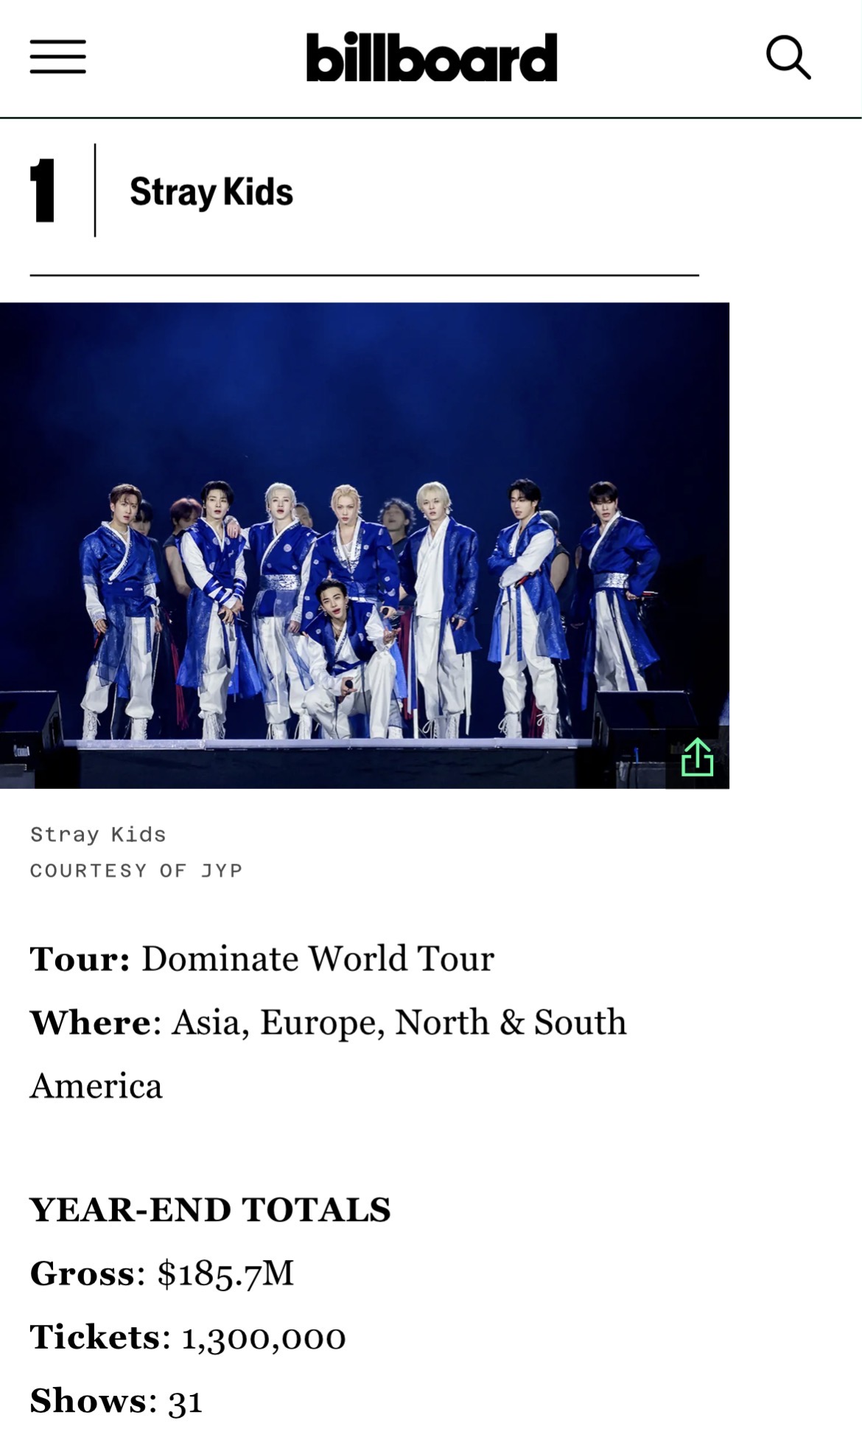Select the 31 shows value
The image size is (862, 1454).
185,1402
